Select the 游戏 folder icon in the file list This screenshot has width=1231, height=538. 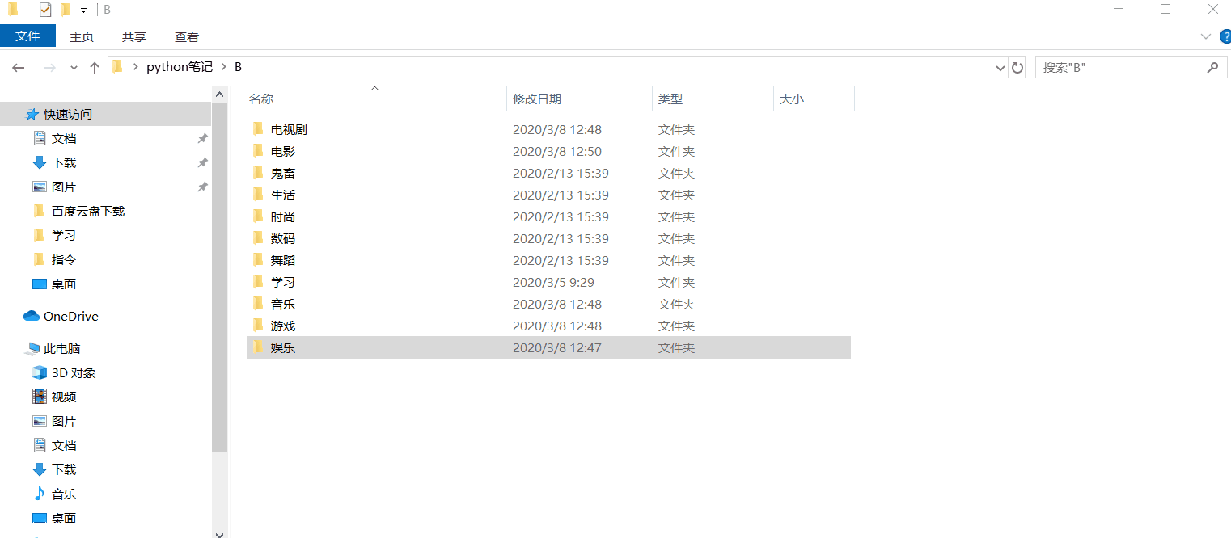(258, 325)
